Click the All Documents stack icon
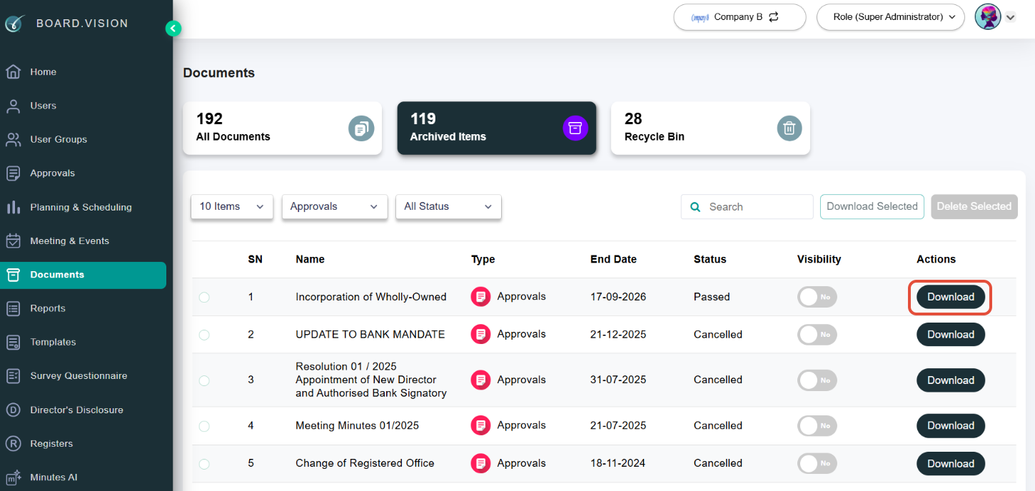Viewport: 1035px width, 491px height. coord(361,128)
